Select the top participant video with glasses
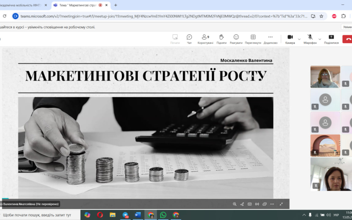This screenshot has width=352, height=220. 325,77
